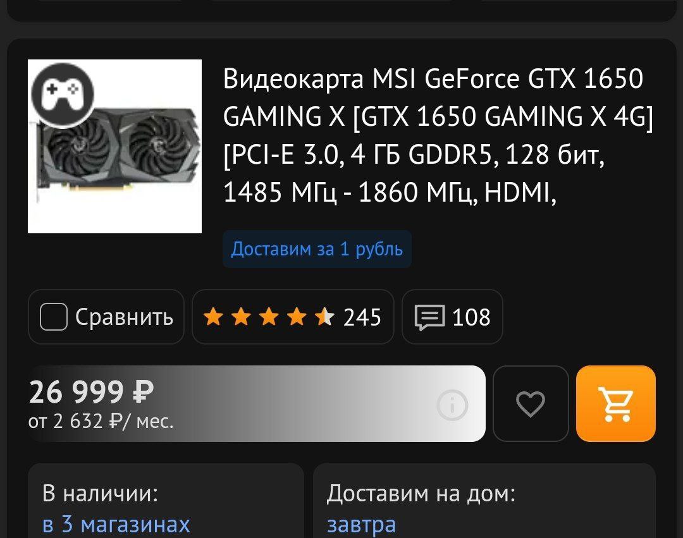Screen dimensions: 683x538
Task: Open the MSI graphics card thumbnail
Action: 114,146
